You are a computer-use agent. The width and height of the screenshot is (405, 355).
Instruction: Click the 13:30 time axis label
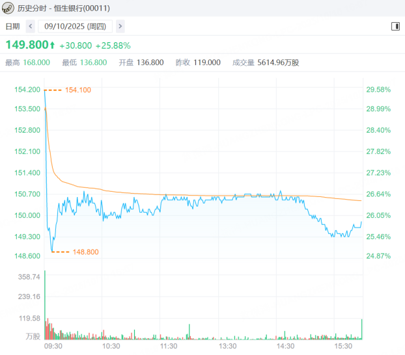[x=227, y=346]
